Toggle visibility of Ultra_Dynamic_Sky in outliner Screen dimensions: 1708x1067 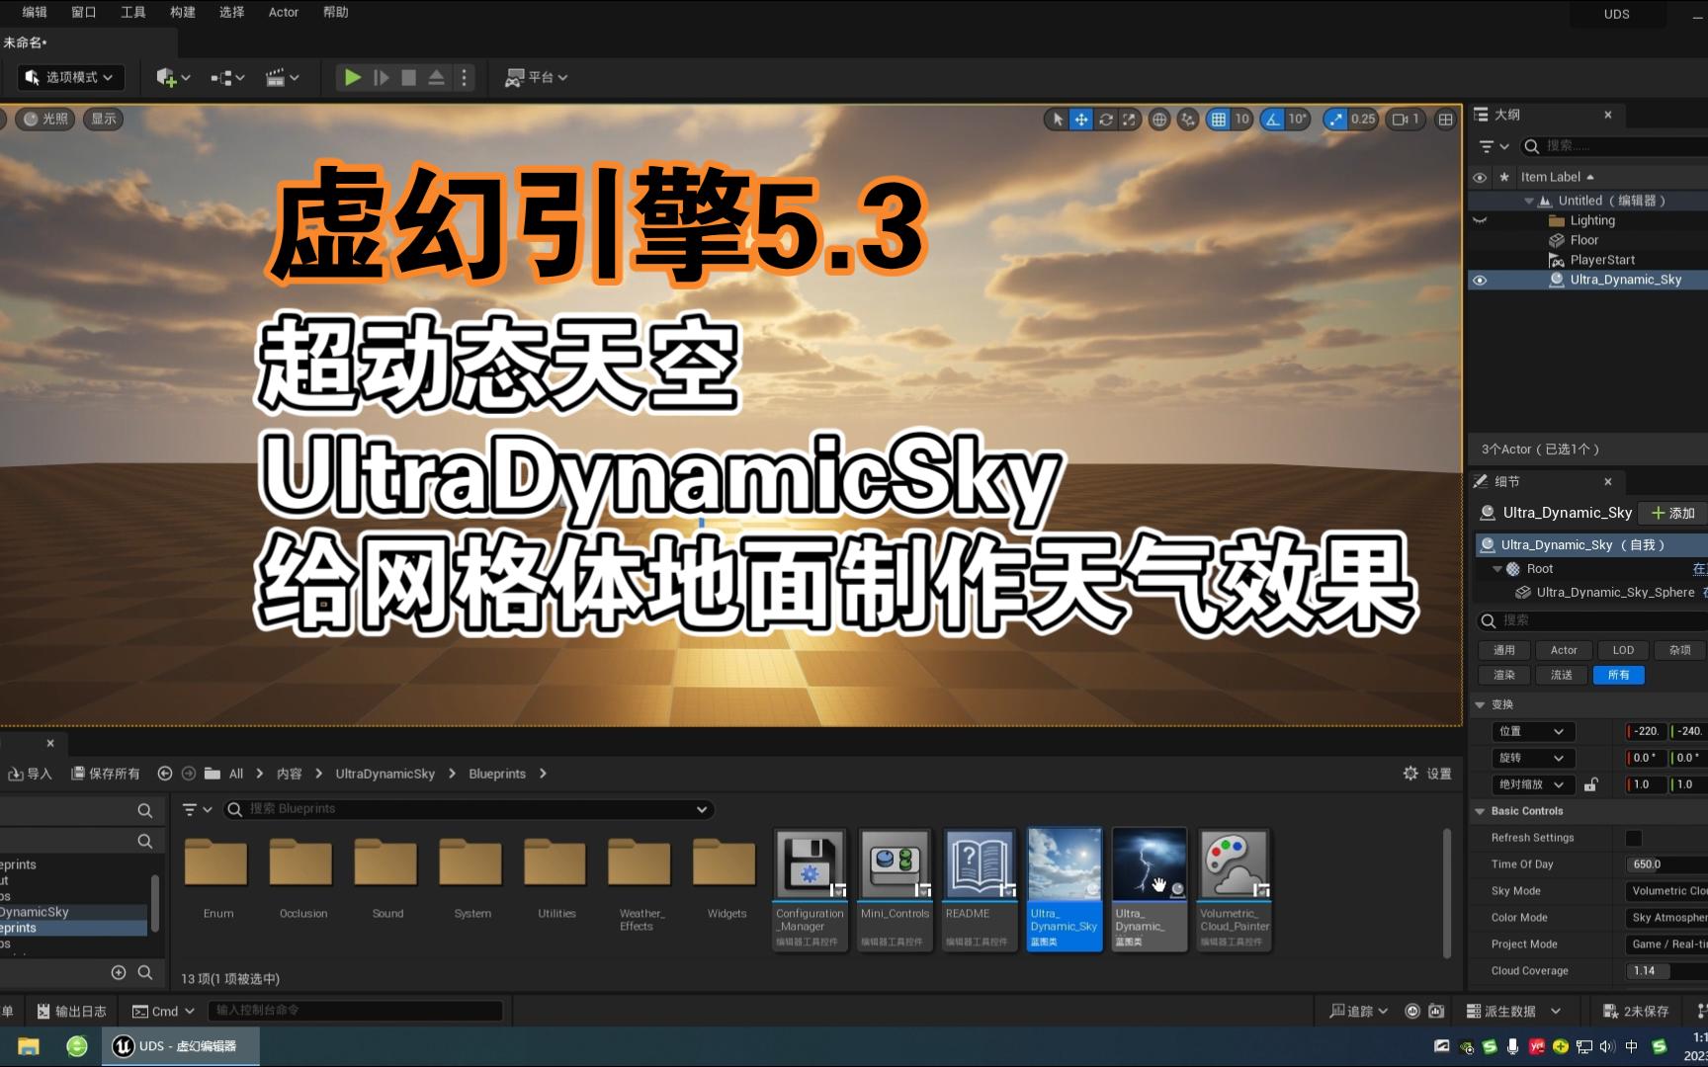[1479, 280]
